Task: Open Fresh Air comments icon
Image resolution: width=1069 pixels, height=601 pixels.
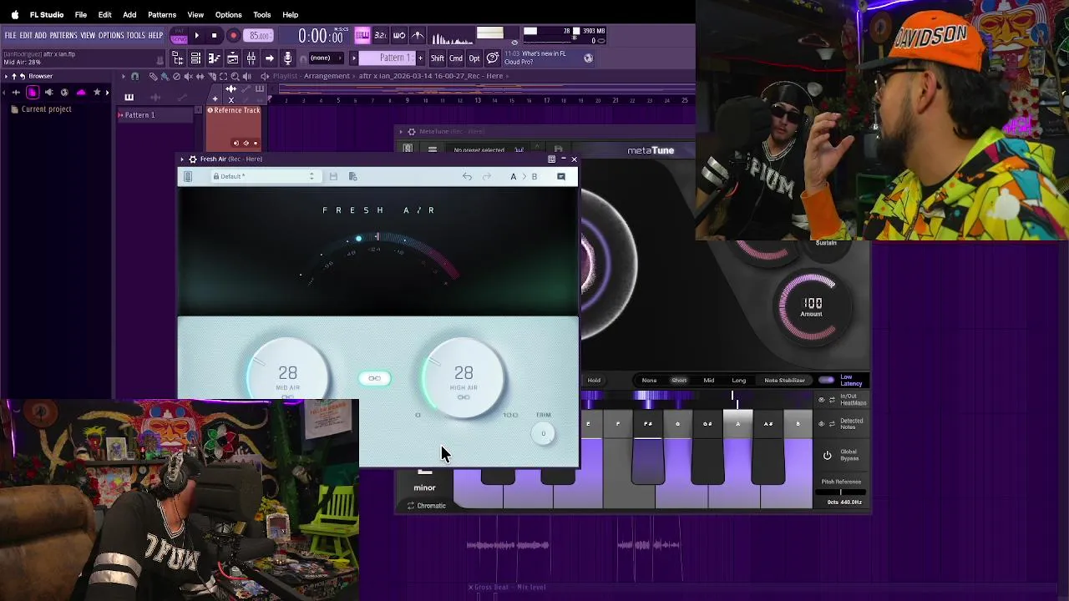Action: click(x=561, y=176)
